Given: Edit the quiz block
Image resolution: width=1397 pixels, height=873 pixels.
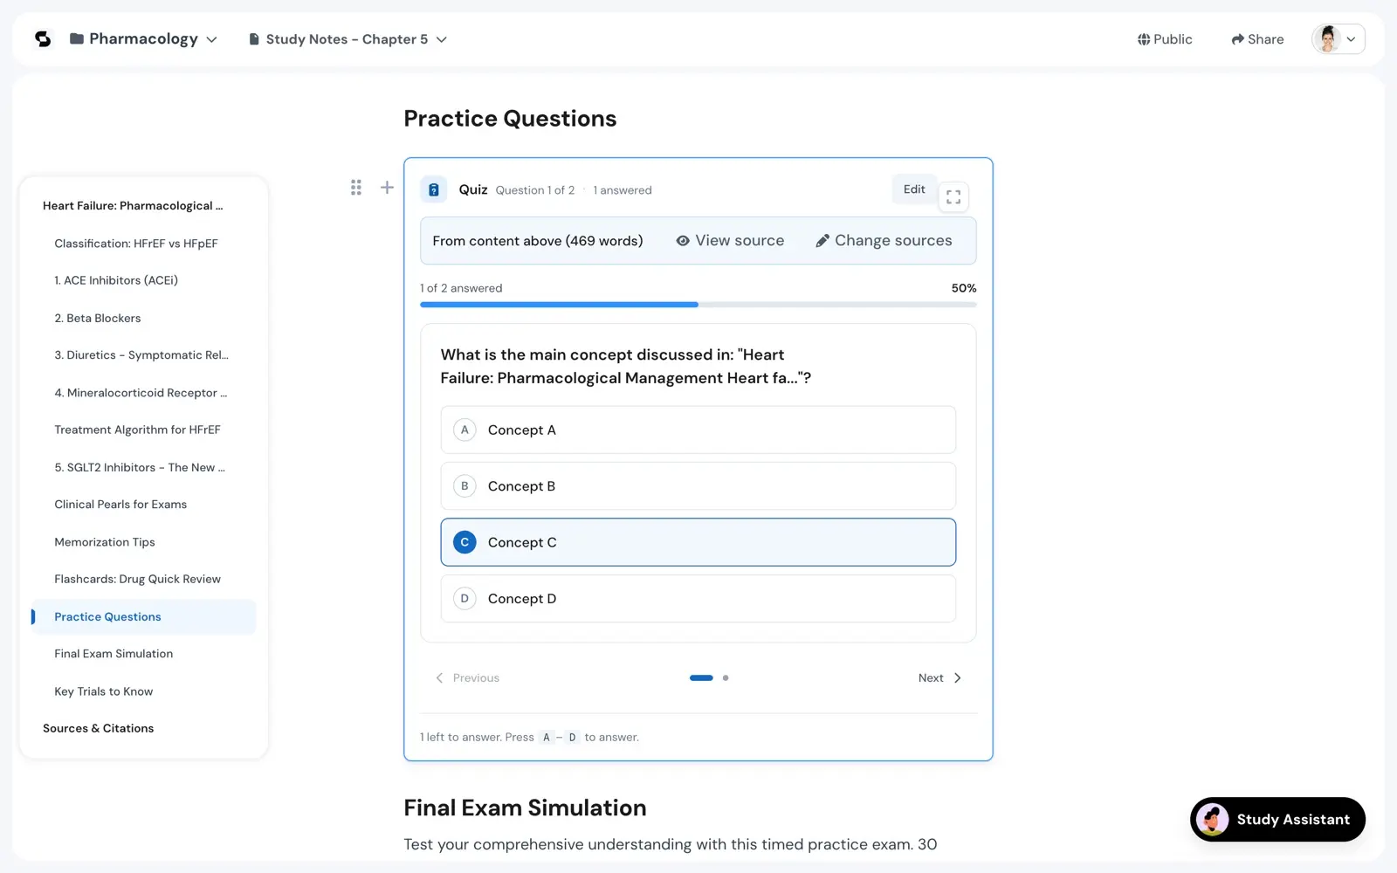Looking at the screenshot, I should (x=914, y=189).
